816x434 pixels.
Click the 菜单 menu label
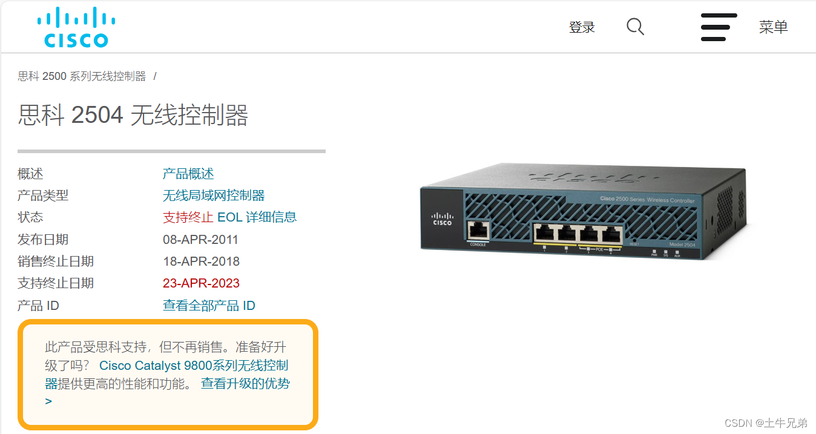[x=774, y=27]
